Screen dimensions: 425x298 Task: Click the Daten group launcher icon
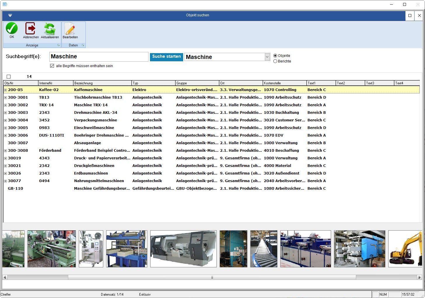coord(83,45)
